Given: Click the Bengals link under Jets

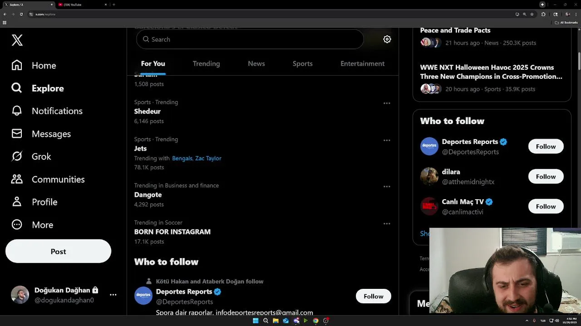Looking at the screenshot, I should [x=182, y=158].
